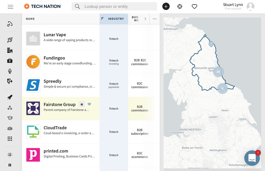The image size is (265, 171).
Task: Click the map cluster marker showing 25
Action: pyautogui.click(x=218, y=71)
